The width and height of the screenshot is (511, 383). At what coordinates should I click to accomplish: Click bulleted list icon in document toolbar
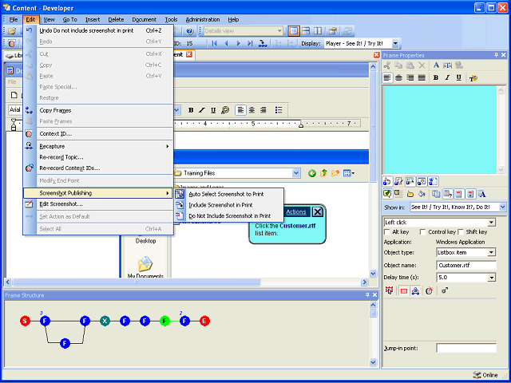(x=279, y=110)
